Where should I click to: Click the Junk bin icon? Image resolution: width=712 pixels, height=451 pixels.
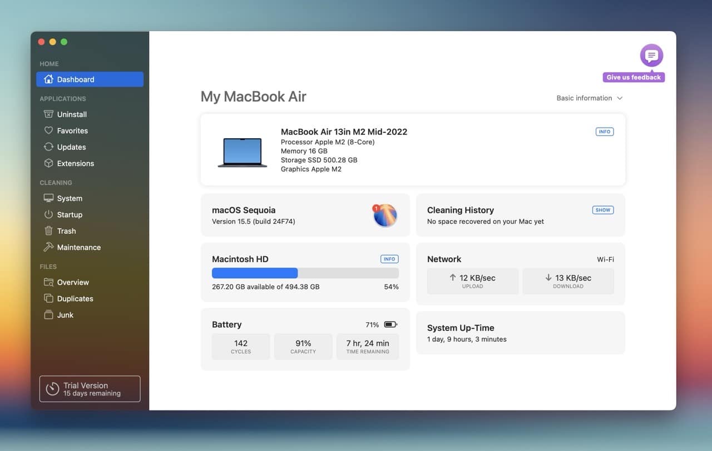pyautogui.click(x=49, y=315)
